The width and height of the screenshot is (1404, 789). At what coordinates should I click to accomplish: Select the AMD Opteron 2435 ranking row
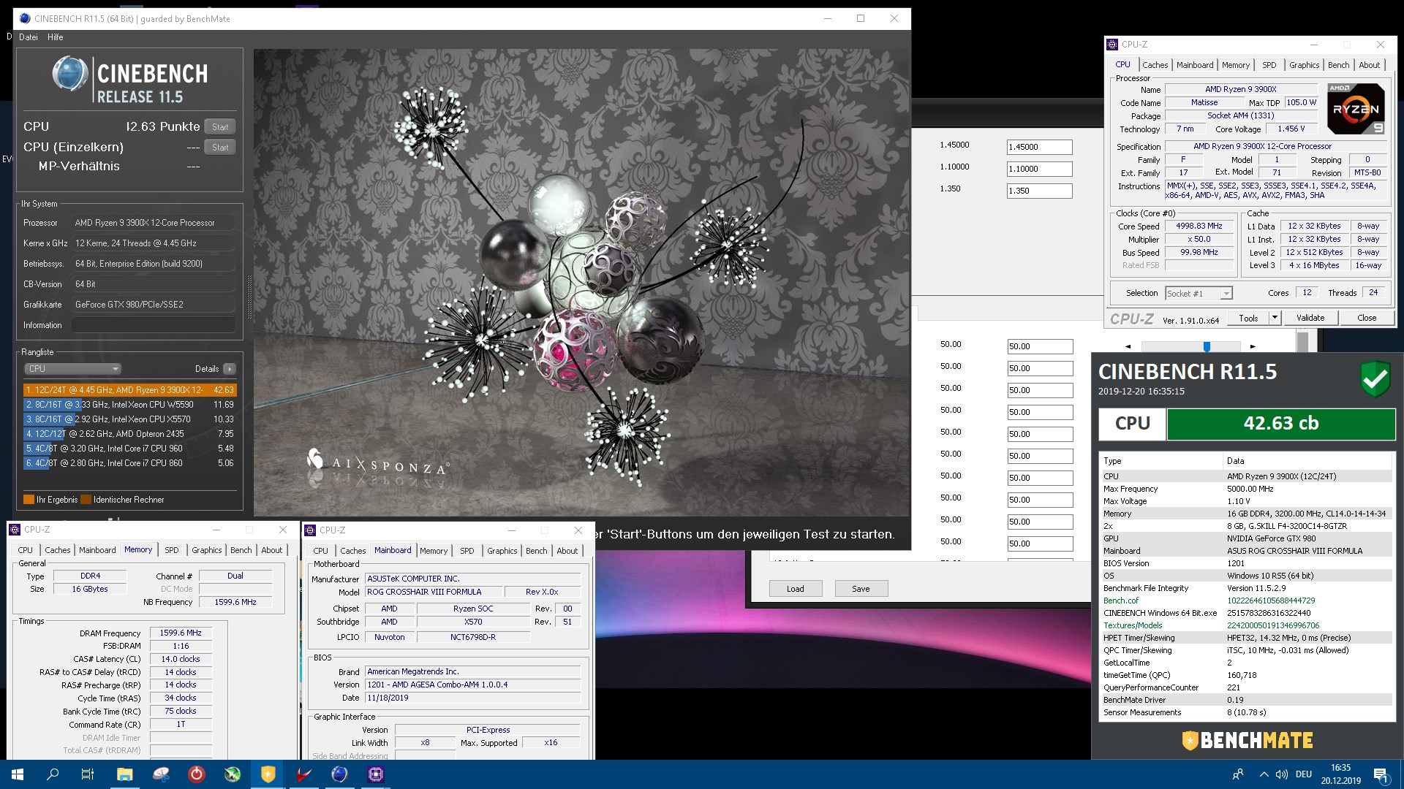129,434
